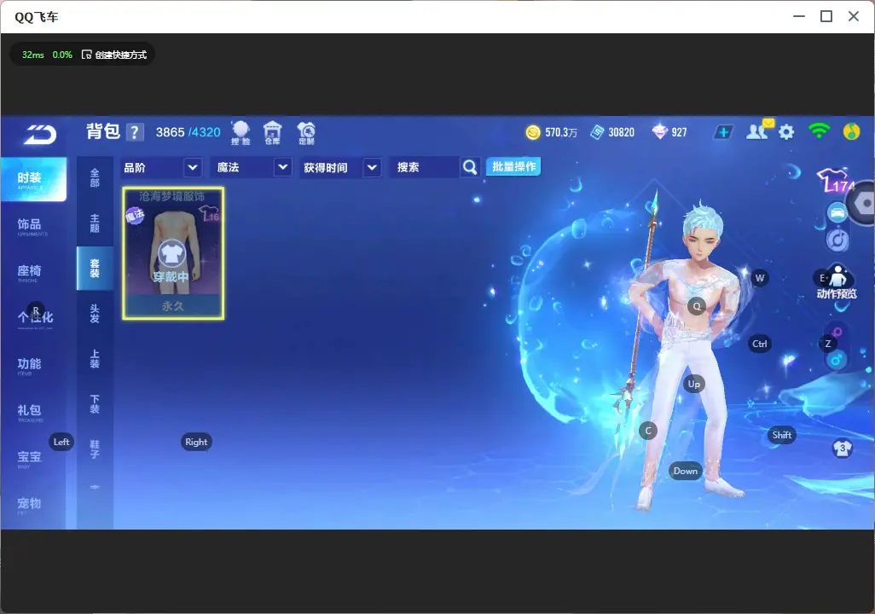Click the green Wi-Fi signal icon
Viewport: 875px width, 614px height.
819,131
